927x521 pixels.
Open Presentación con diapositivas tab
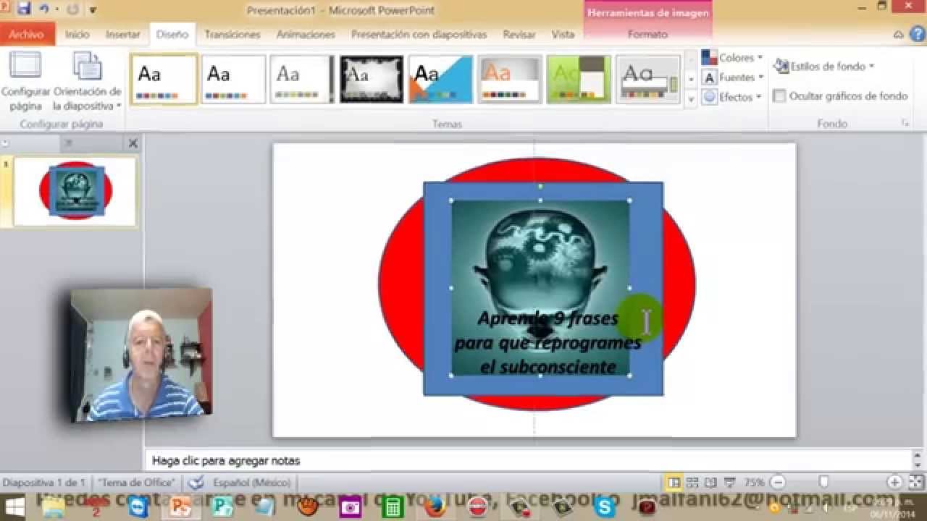click(419, 34)
